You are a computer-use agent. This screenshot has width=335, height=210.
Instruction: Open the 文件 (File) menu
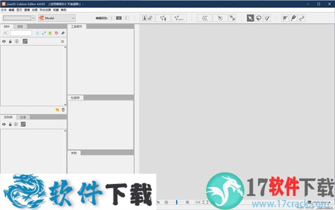[x=4, y=10]
